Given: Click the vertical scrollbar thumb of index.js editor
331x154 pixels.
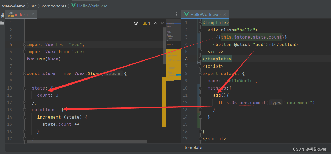Looking at the screenshot, I should (164, 46).
